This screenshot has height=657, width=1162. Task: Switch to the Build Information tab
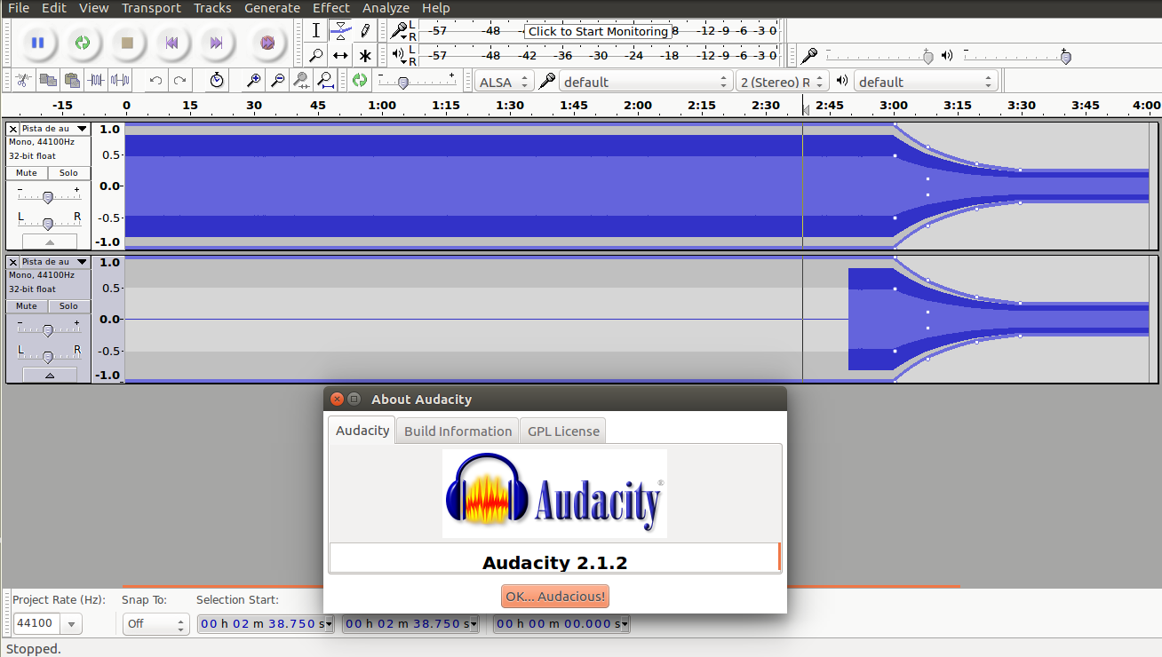457,431
